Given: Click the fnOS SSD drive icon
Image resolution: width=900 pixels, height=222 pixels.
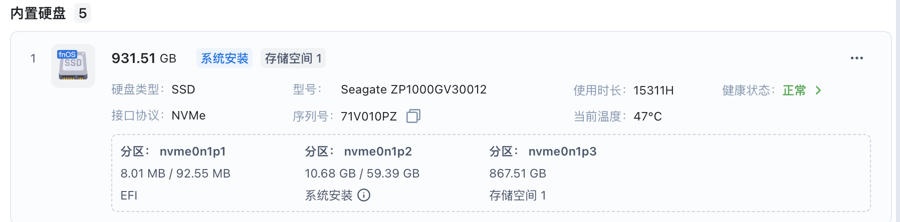Looking at the screenshot, I should tap(73, 66).
